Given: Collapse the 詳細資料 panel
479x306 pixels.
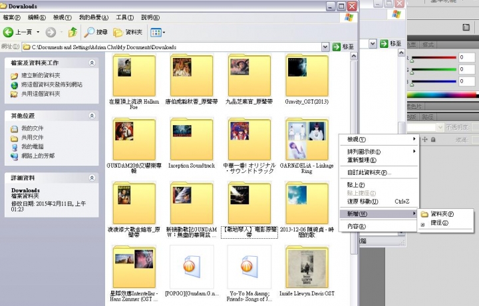Looking at the screenshot, I should tap(92, 178).
